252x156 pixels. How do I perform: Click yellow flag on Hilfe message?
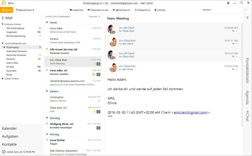[94, 112]
